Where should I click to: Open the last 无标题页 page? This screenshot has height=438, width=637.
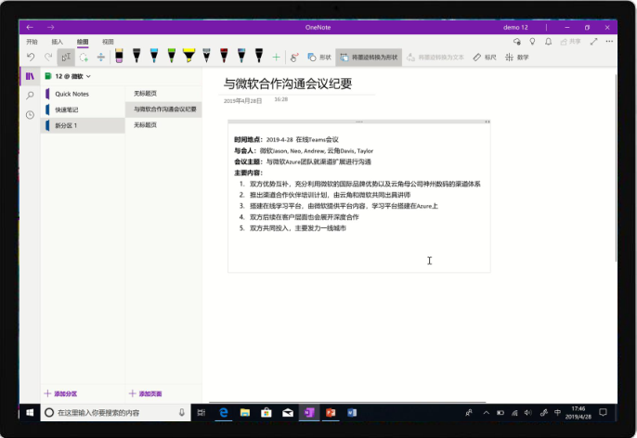[x=163, y=124]
